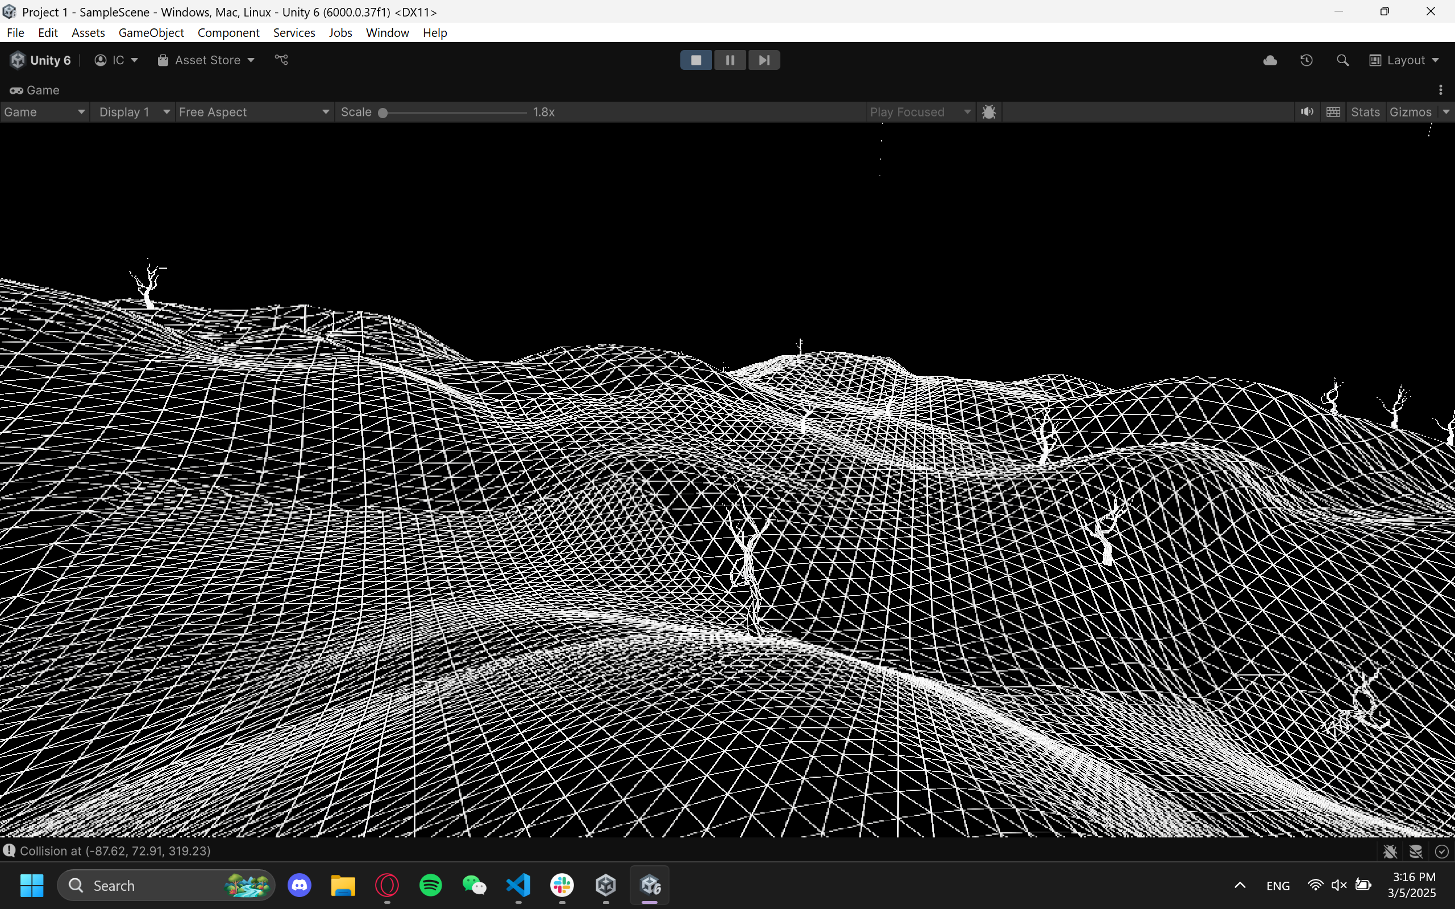The height and width of the screenshot is (909, 1455).
Task: Open Slack from the taskbar
Action: tap(562, 885)
